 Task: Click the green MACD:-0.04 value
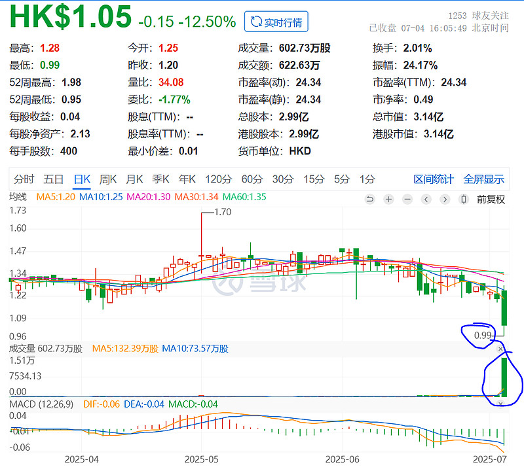coord(193,404)
